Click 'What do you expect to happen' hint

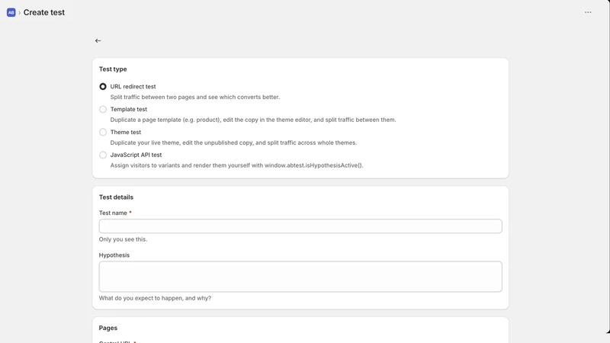click(x=155, y=298)
